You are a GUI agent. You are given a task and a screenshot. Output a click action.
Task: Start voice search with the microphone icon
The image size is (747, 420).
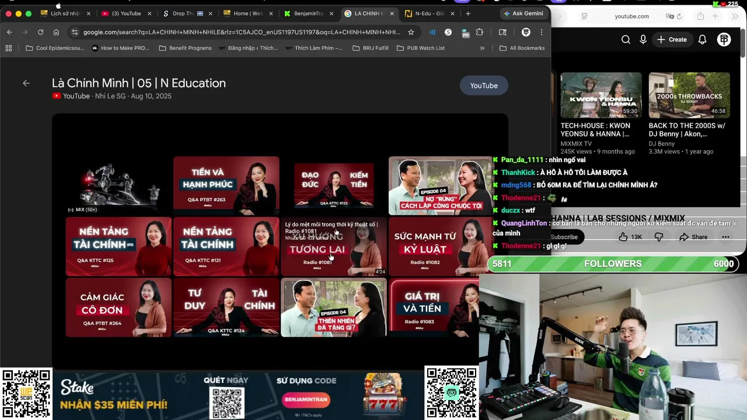[643, 40]
